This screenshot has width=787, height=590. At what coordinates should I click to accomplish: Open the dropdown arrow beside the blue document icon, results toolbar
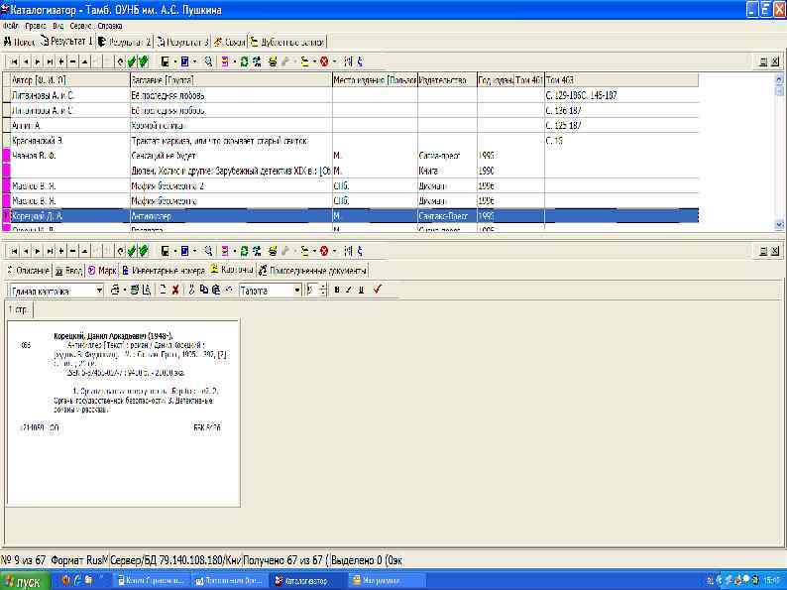point(194,61)
